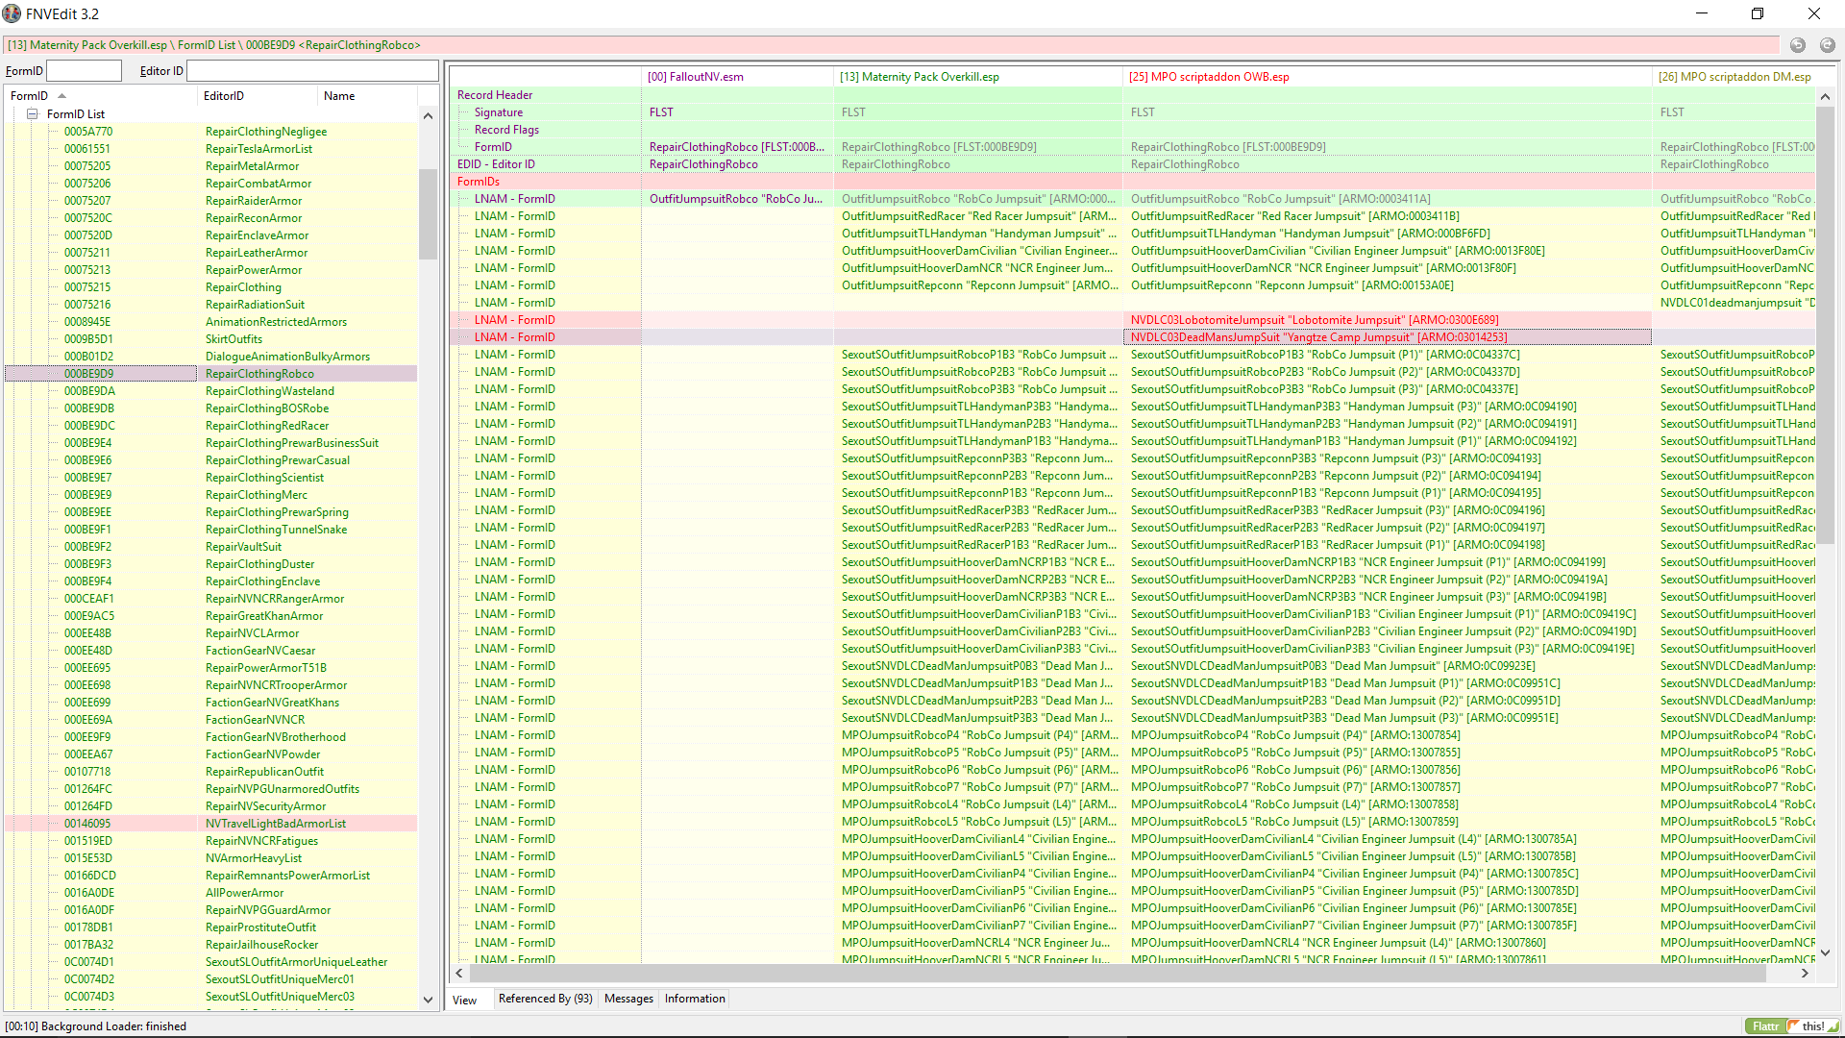Collapse the FormID List tree node
Viewport: 1845px width, 1038px height.
click(32, 113)
